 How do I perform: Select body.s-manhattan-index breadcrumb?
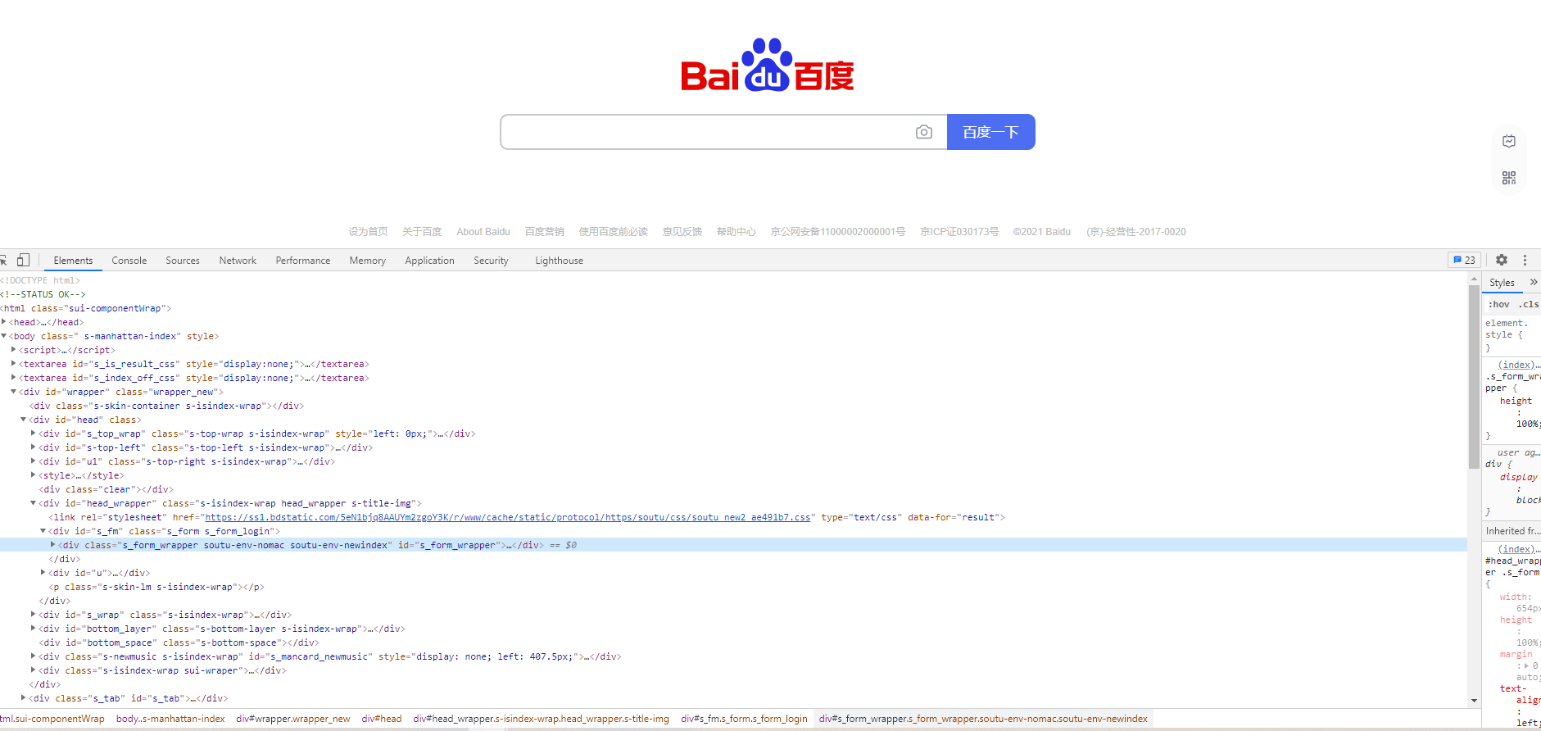pyautogui.click(x=170, y=719)
